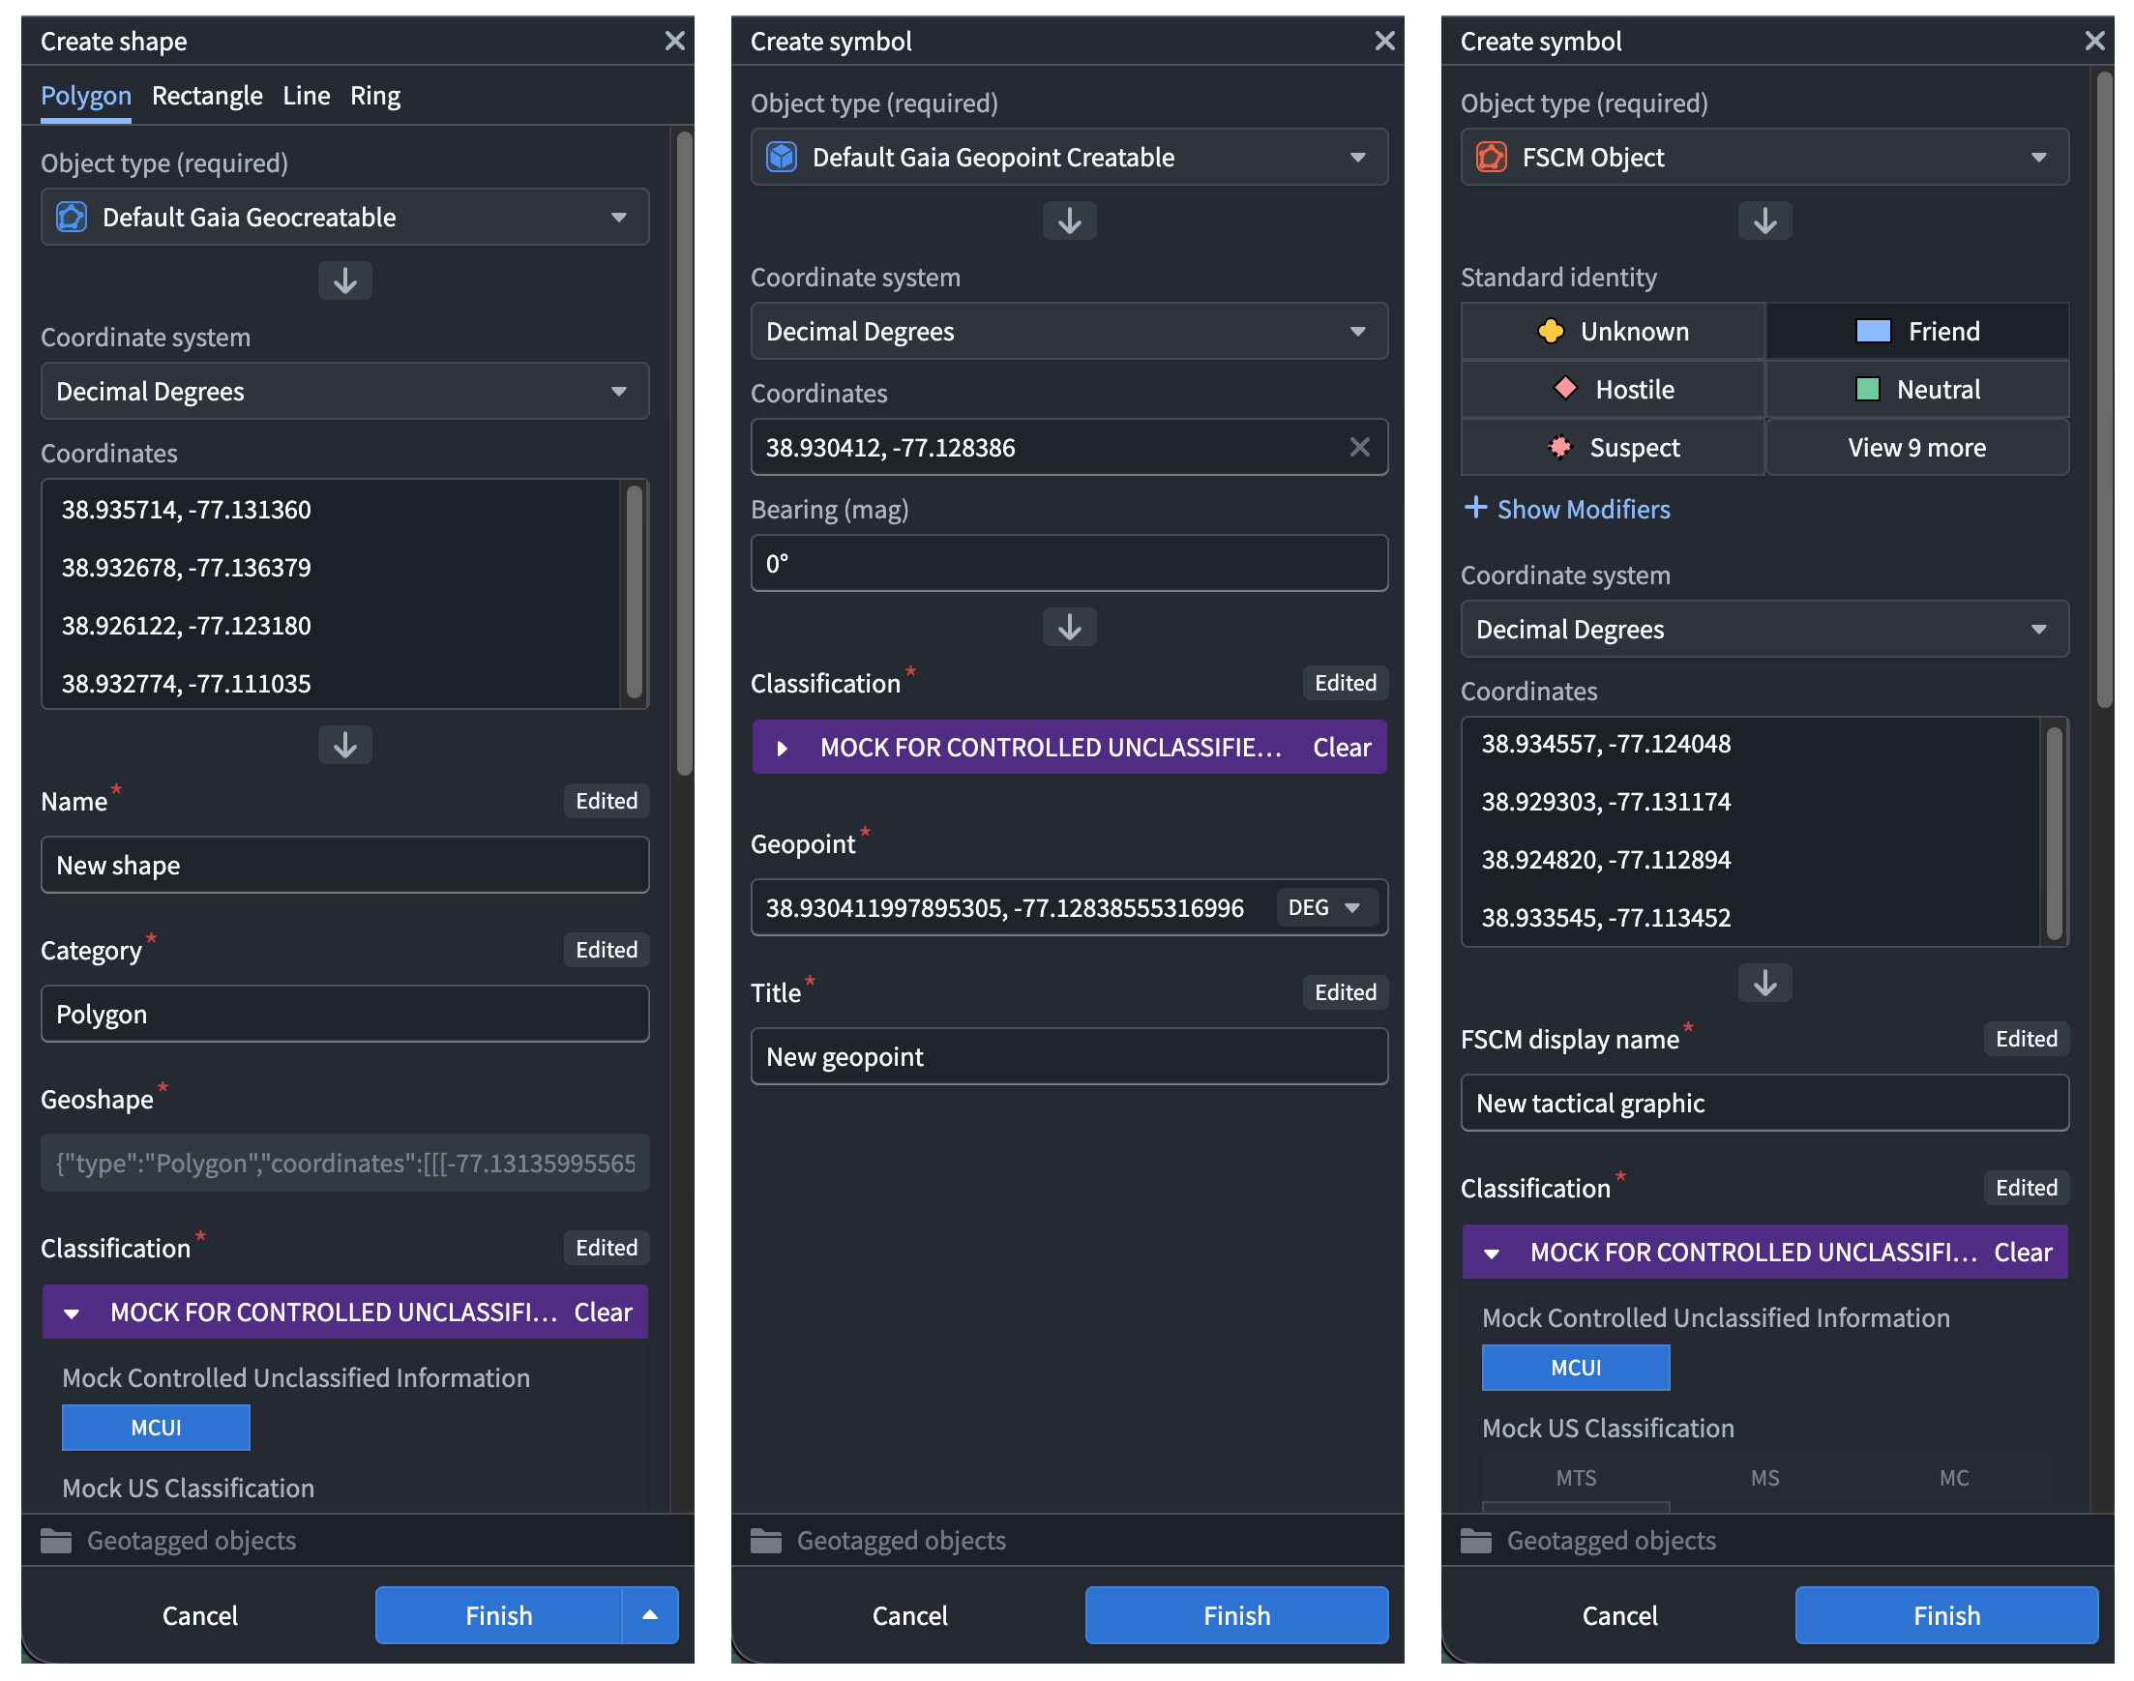Image resolution: width=2134 pixels, height=1681 pixels.
Task: Click the Default Gaia Geopoint Creatable cube icon
Action: (x=782, y=158)
